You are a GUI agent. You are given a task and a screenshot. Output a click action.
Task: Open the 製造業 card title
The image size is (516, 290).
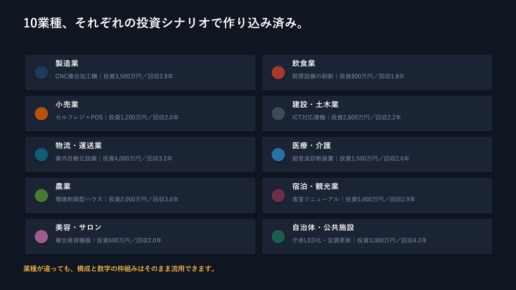[67, 63]
